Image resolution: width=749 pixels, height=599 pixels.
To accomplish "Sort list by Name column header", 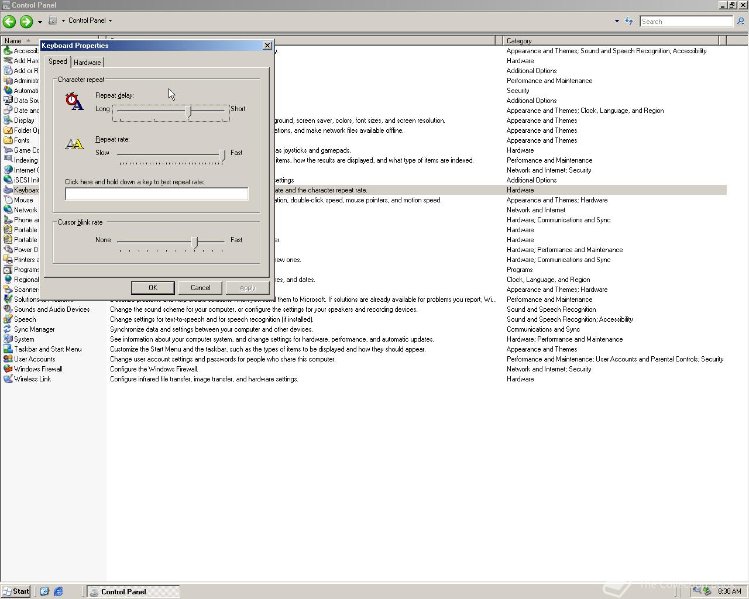I will click(20, 40).
